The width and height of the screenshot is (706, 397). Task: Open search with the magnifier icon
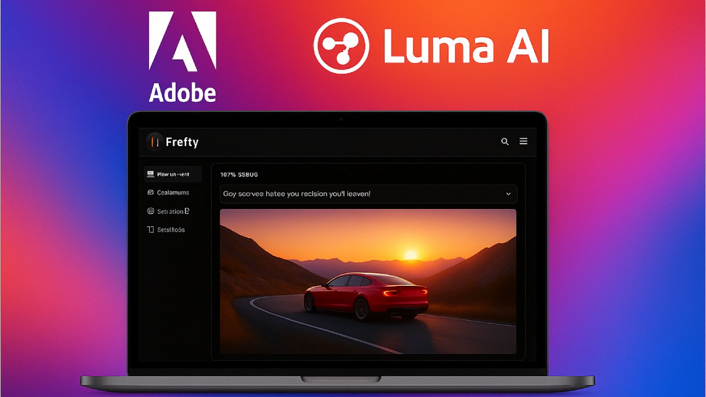tap(505, 142)
